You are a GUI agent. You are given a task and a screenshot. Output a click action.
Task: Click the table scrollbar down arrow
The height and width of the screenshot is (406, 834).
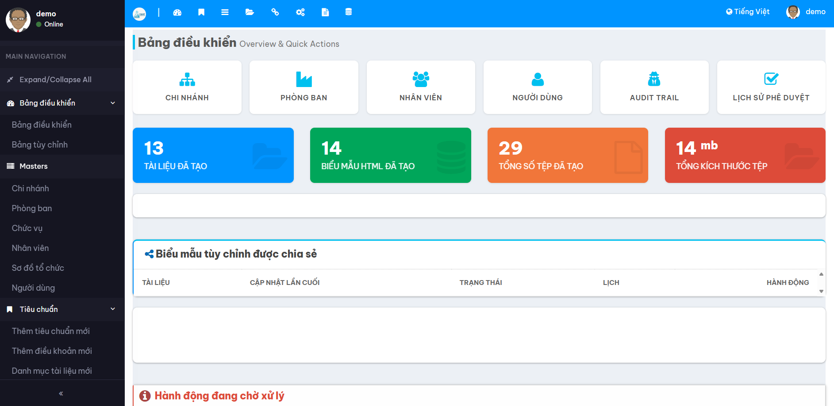click(821, 291)
